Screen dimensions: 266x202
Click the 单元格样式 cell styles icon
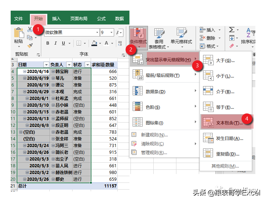coord(181,33)
